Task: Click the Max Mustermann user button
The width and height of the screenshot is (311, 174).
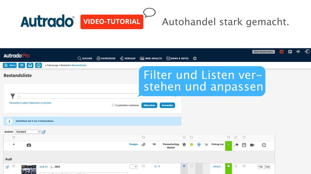Action: coord(263,52)
